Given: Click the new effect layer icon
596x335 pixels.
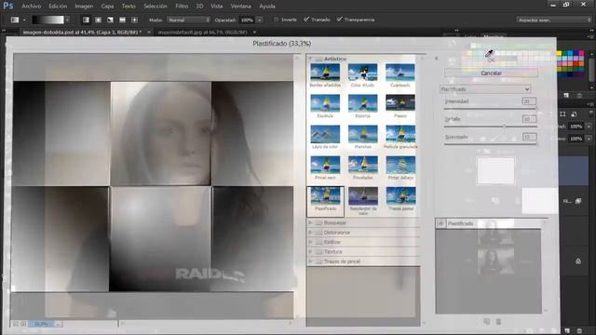Looking at the screenshot, I should coord(486,322).
